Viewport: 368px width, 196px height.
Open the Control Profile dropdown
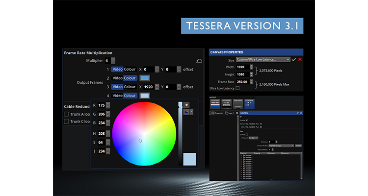pos(281,146)
